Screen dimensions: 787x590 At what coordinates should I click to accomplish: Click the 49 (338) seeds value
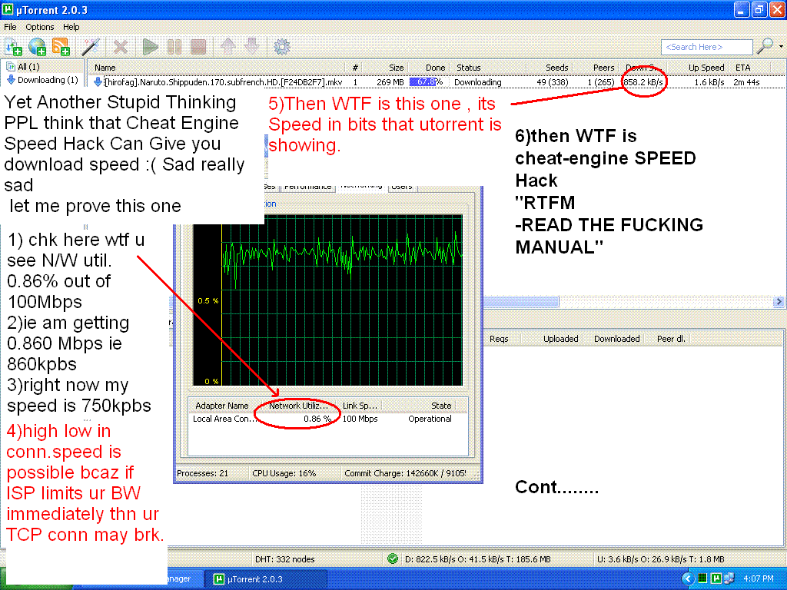[552, 82]
